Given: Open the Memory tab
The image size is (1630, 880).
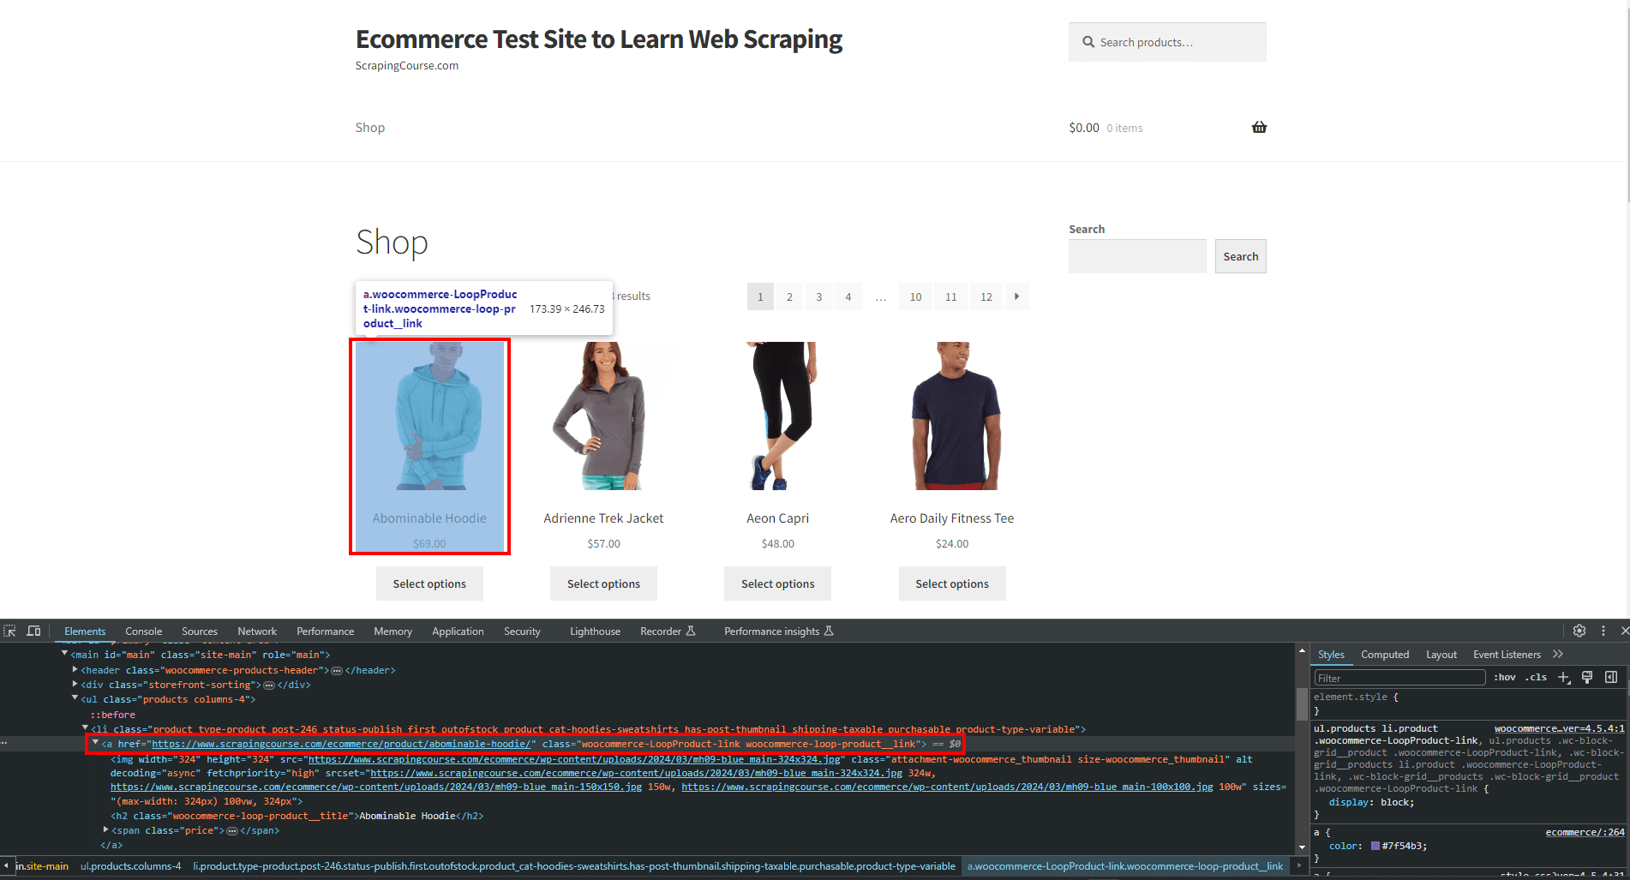Looking at the screenshot, I should [393, 631].
